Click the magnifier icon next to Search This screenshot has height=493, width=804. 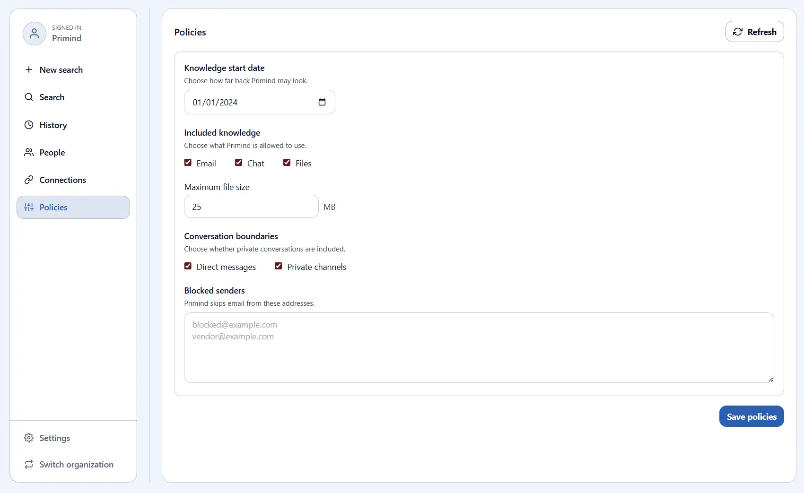(x=29, y=97)
